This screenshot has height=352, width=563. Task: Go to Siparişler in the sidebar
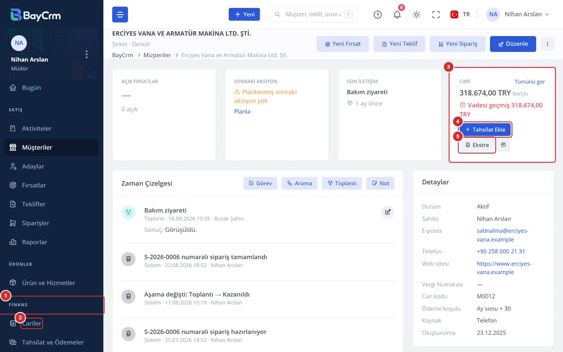51,223
